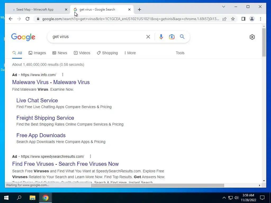Select the All results tab

[x=17, y=53]
